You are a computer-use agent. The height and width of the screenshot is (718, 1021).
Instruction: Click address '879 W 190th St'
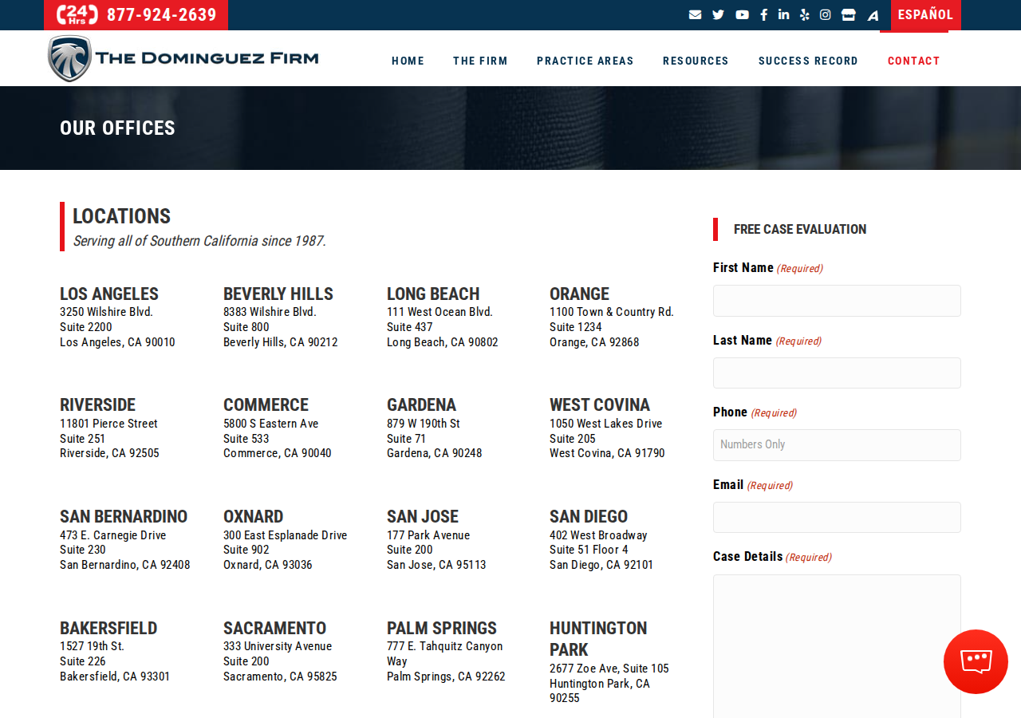[x=424, y=424]
